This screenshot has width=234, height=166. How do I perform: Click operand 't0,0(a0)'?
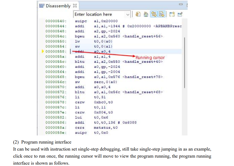pyautogui.click(x=103, y=41)
